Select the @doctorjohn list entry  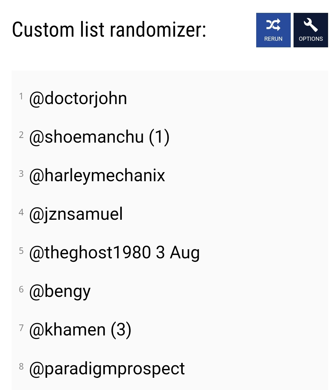[x=78, y=99]
